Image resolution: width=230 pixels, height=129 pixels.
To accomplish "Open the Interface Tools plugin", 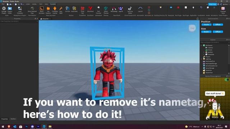I will [223, 10].
